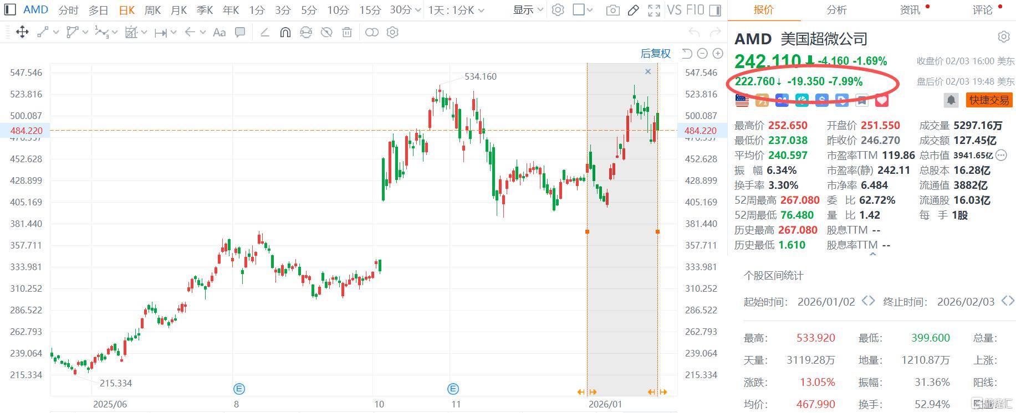Click the fullscreen expand icon
Image resolution: width=1016 pixels, height=413 pixels.
click(x=654, y=11)
